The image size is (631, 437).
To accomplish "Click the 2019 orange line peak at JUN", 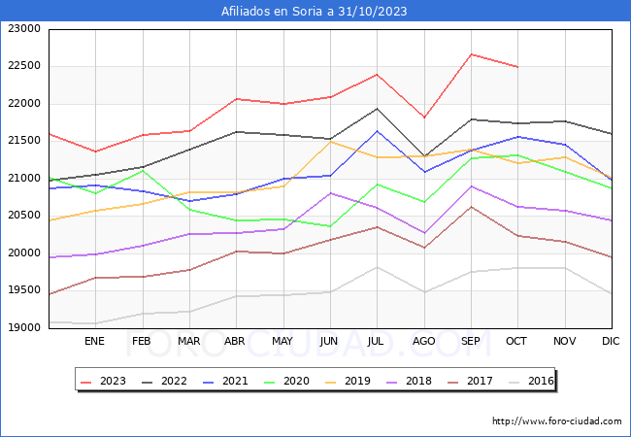I will (x=330, y=142).
